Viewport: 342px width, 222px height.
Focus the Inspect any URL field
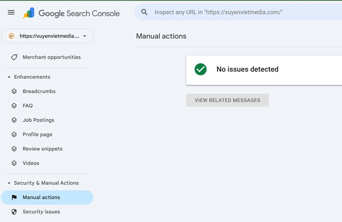click(x=238, y=12)
